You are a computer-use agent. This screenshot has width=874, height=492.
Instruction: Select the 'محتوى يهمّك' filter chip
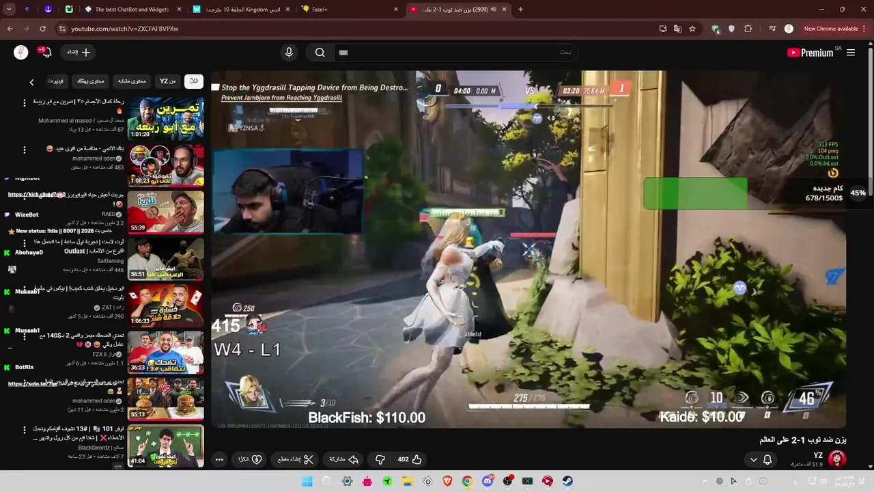coord(90,81)
